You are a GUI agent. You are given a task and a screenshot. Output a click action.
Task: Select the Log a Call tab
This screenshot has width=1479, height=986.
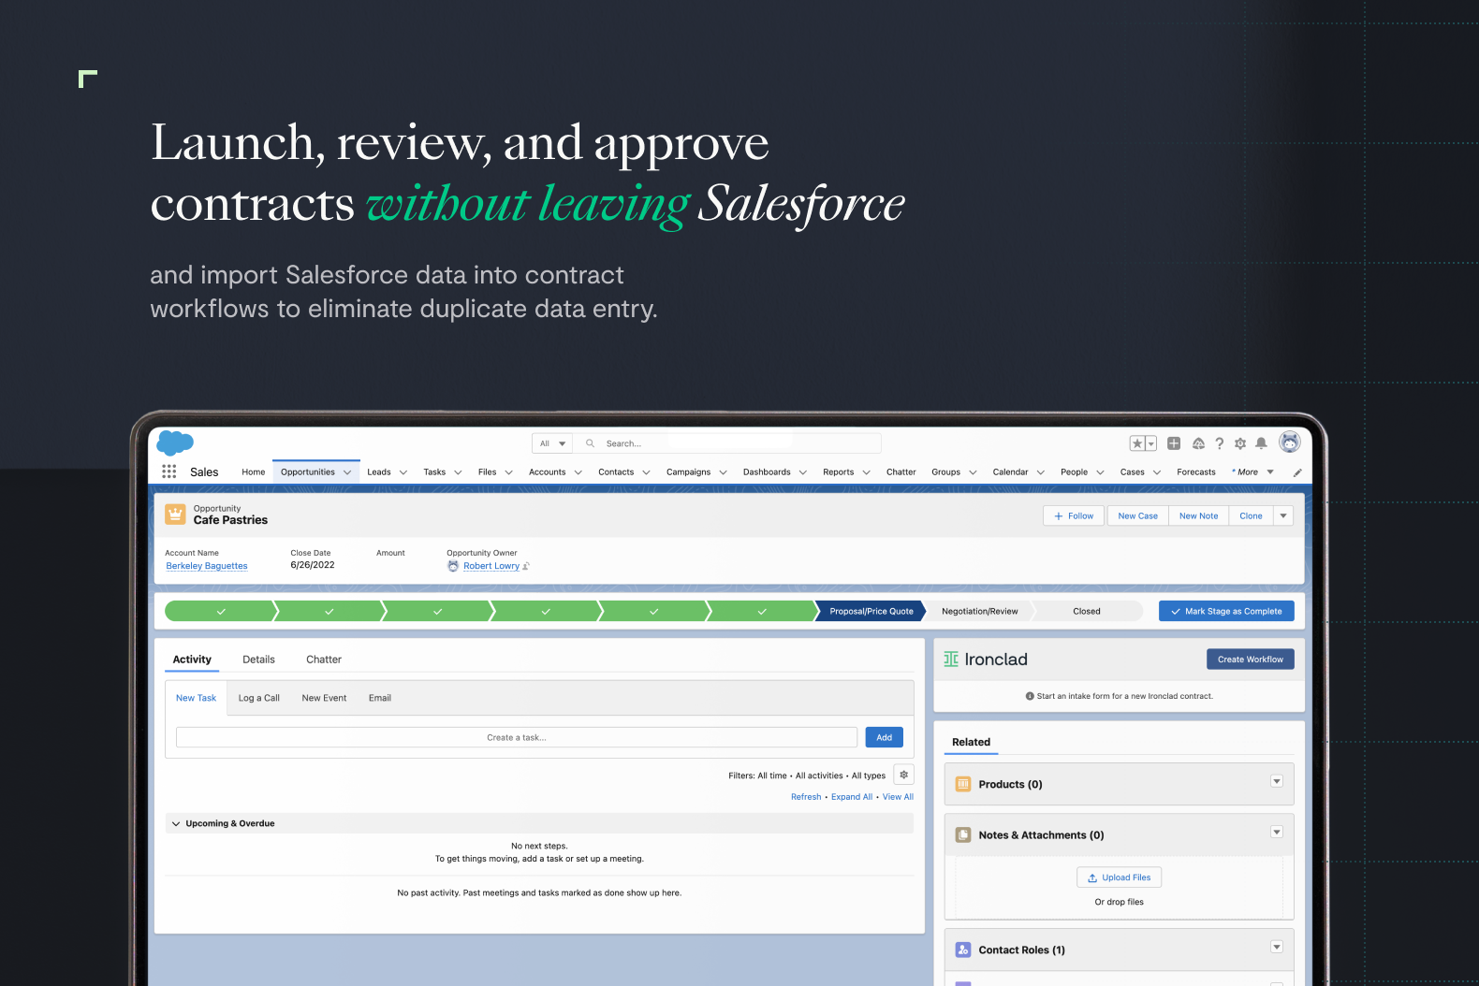(259, 698)
